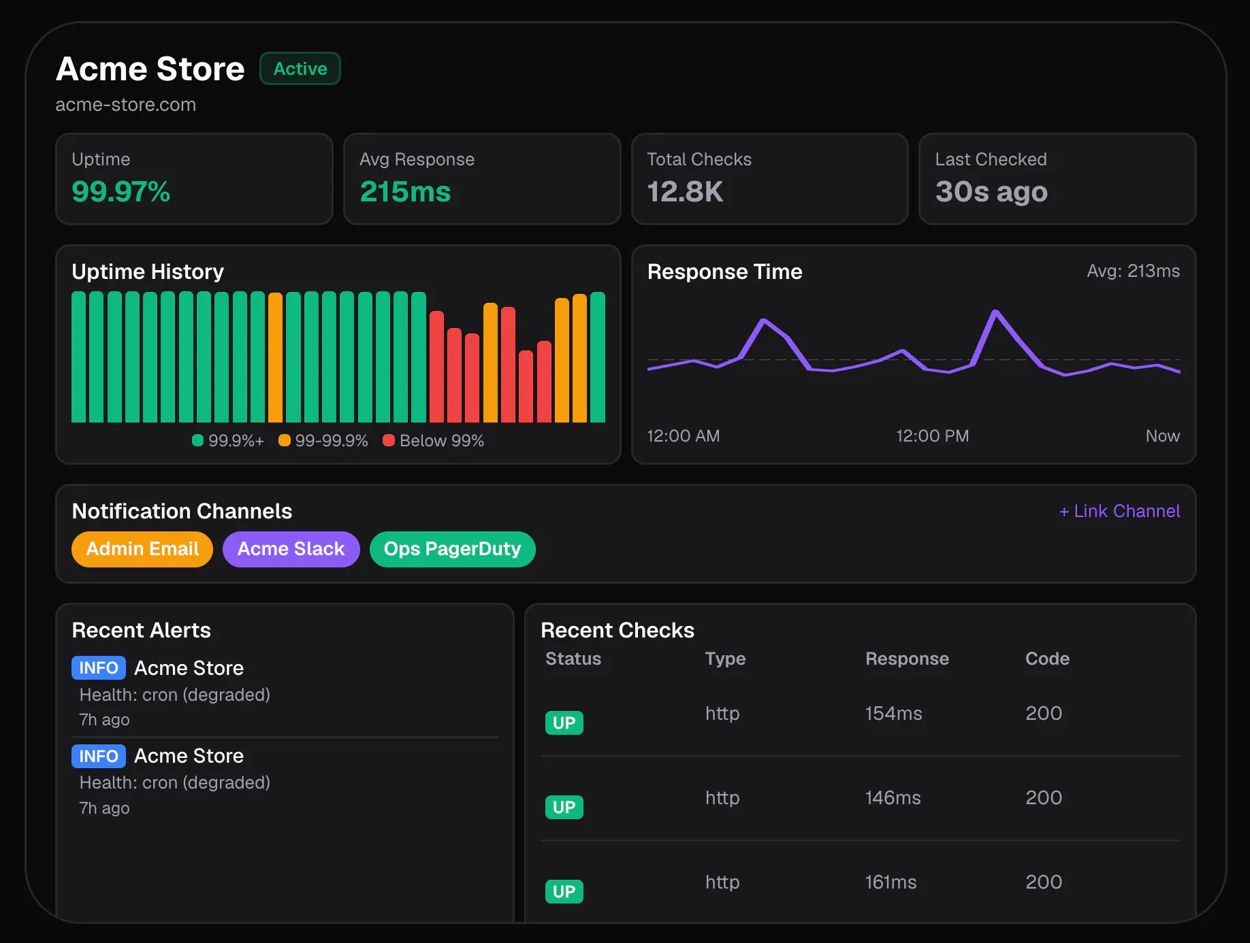1250x943 pixels.
Task: Click the Avg: 213ms label
Action: click(1133, 271)
